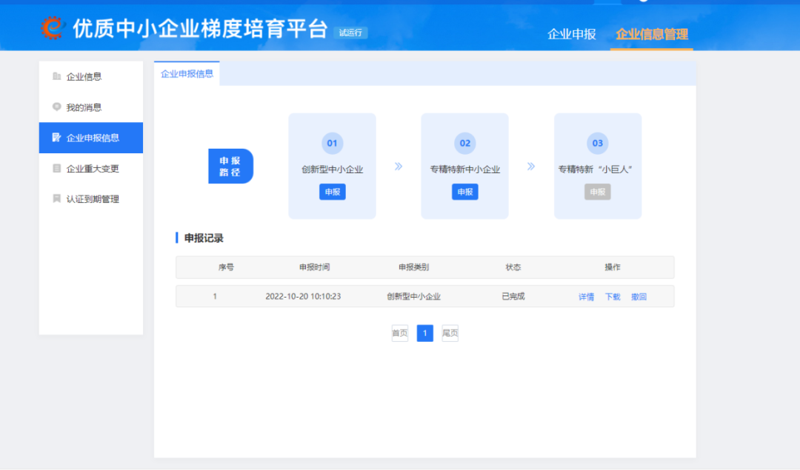Switch to the 企业申报 navigation item
Screen dimensions: 800x470
pos(570,34)
